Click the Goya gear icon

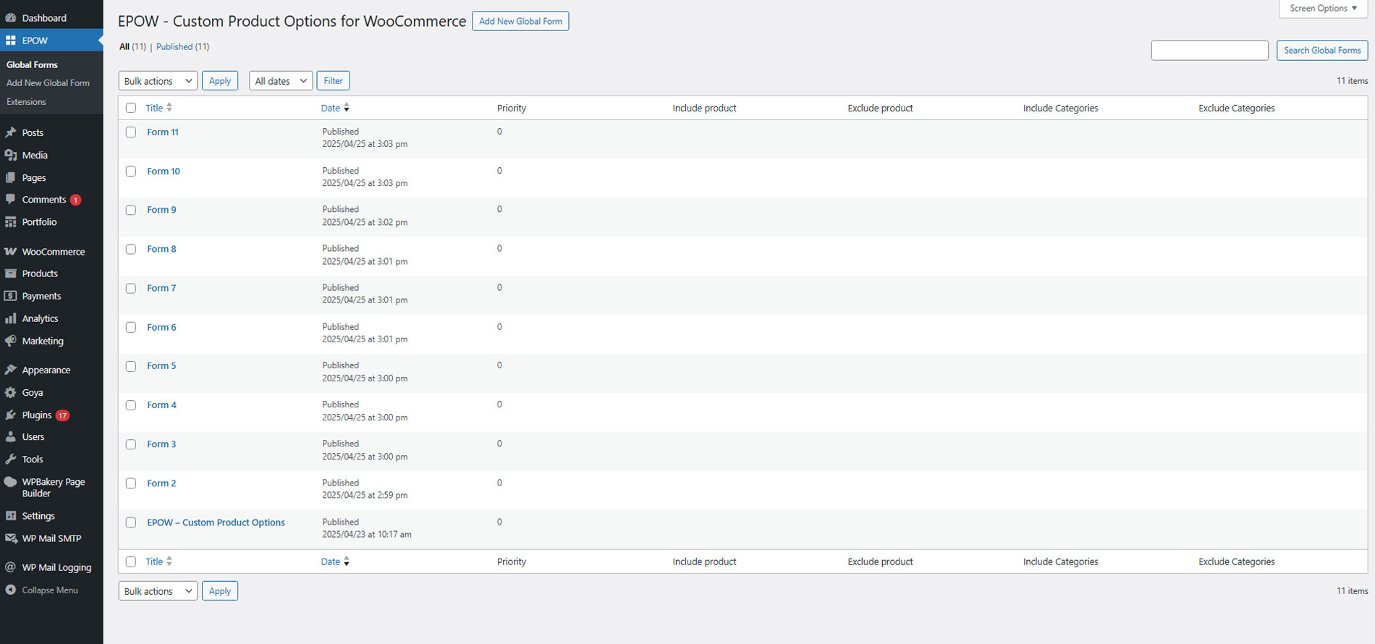point(11,392)
